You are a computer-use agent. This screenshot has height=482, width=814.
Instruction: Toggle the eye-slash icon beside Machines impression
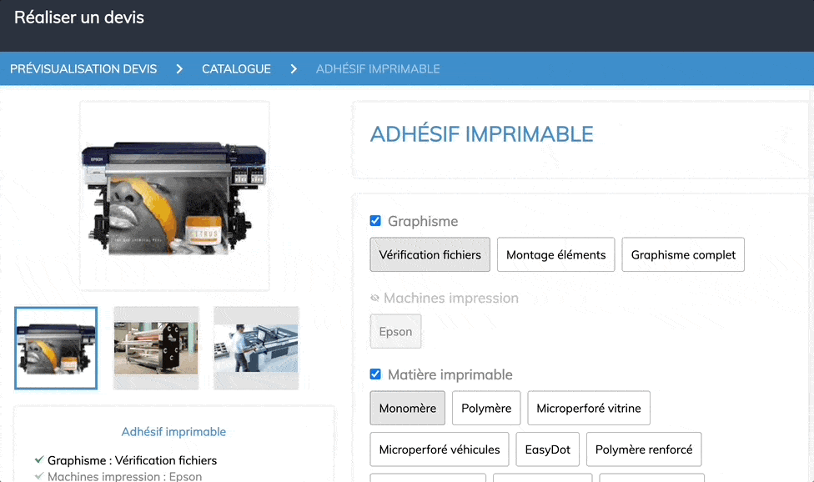point(374,299)
